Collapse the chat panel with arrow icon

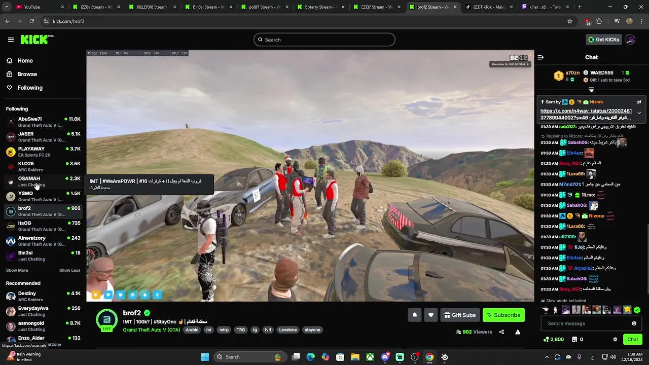pos(540,57)
